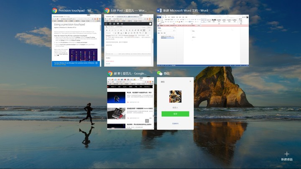Click the green WeChat icon beside 微信 title
This screenshot has height=169, width=301.
[159, 73]
